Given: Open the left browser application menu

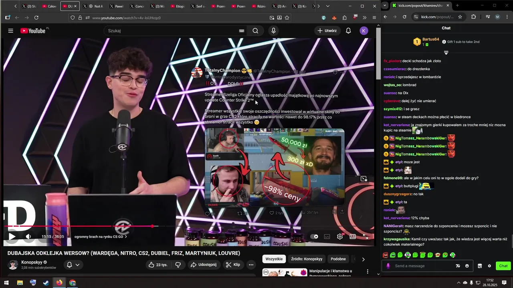Looking at the screenshot, I should click(374, 18).
